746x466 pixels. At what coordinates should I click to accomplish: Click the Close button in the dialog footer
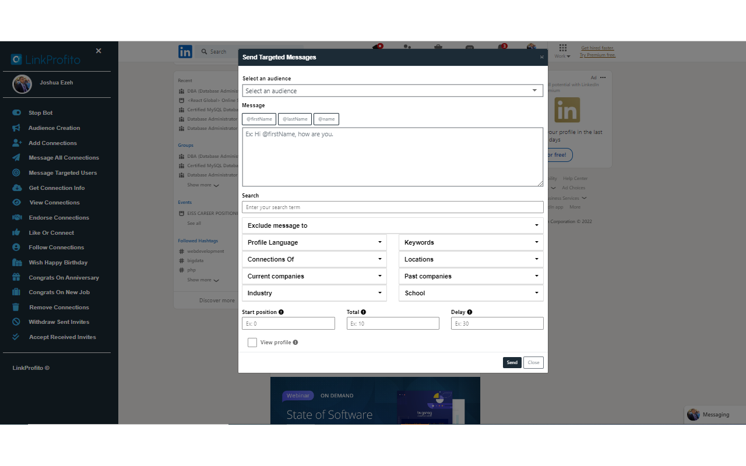pos(533,362)
